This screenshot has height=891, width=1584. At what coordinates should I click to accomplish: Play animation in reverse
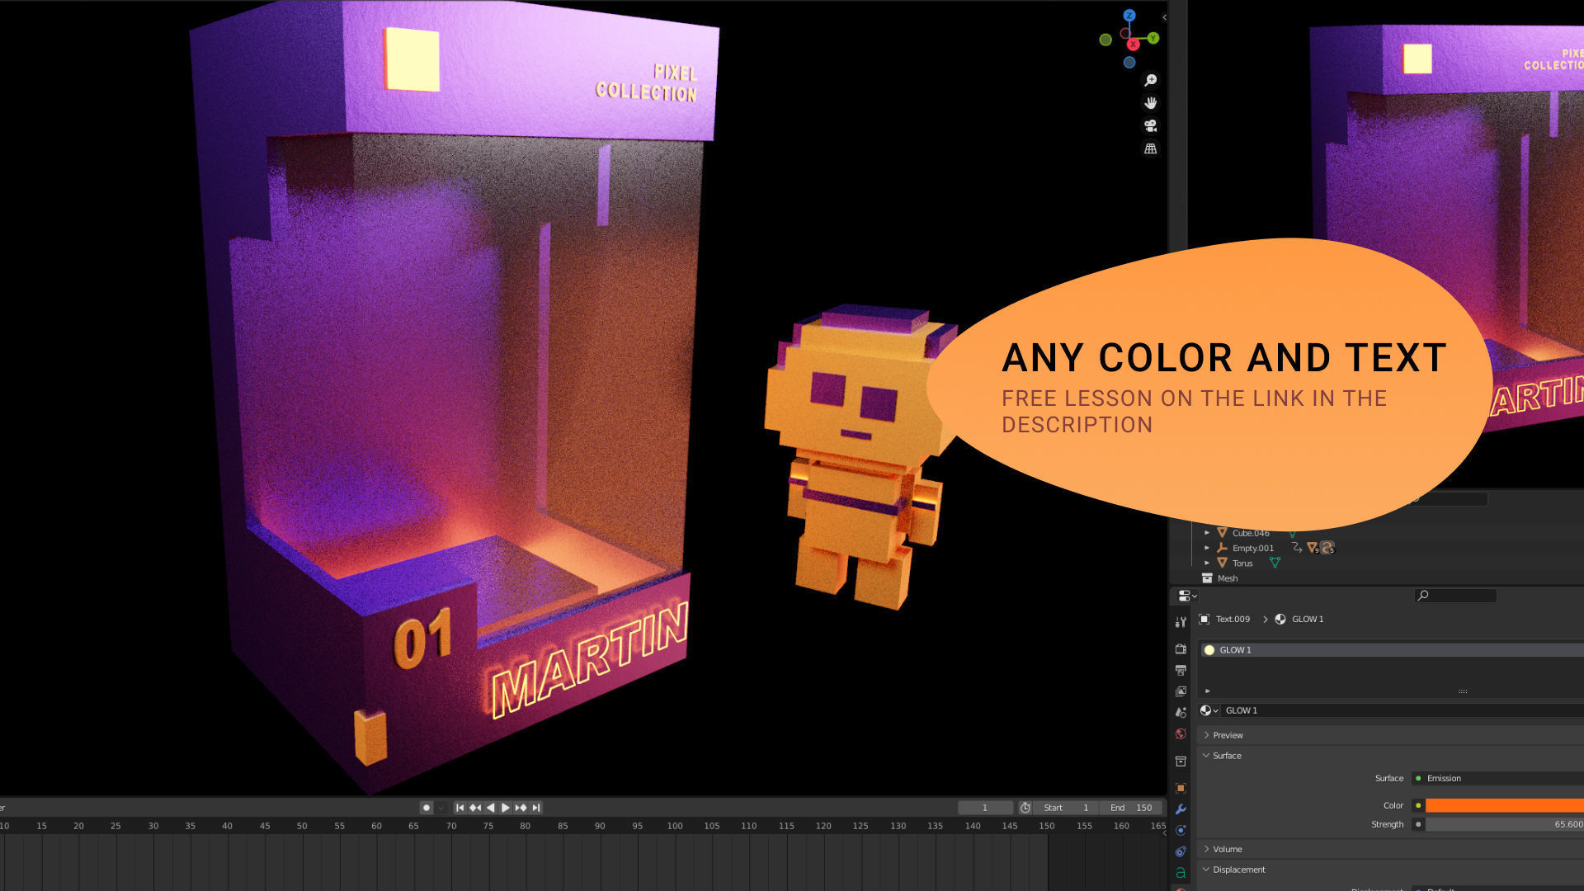pyautogui.click(x=491, y=808)
